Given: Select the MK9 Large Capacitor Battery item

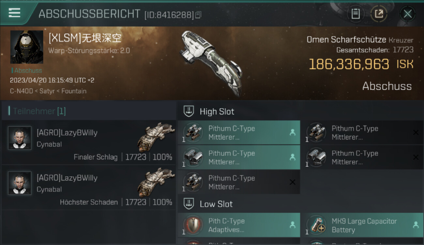Looking at the screenshot, I should (362, 225).
